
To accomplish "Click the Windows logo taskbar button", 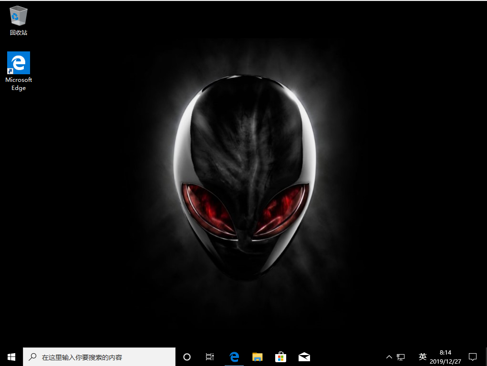I will tap(10, 357).
